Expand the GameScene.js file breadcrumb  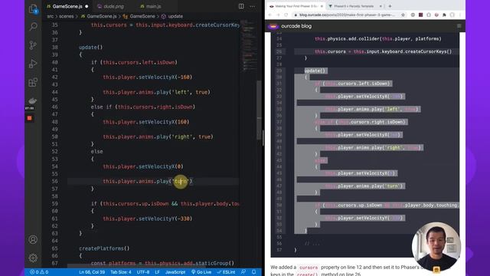(99, 16)
